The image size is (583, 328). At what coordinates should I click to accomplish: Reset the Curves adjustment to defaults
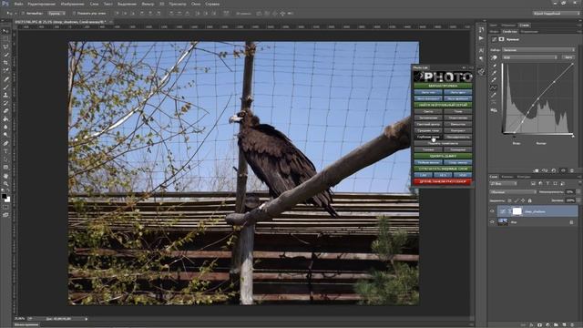(x=554, y=170)
